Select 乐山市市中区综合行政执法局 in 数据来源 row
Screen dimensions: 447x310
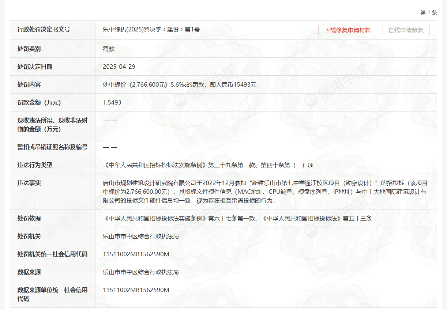[141, 272]
